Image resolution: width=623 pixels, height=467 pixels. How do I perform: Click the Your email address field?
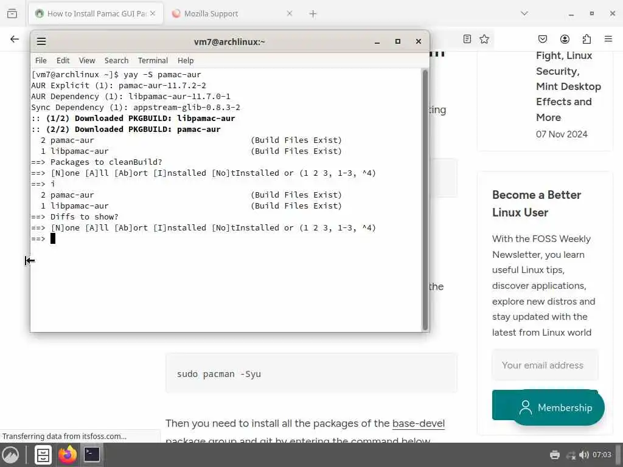pos(545,365)
